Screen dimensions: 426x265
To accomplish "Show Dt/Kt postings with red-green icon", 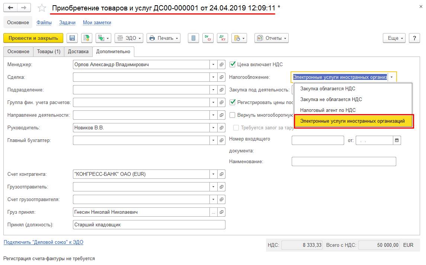I will coord(208,38).
